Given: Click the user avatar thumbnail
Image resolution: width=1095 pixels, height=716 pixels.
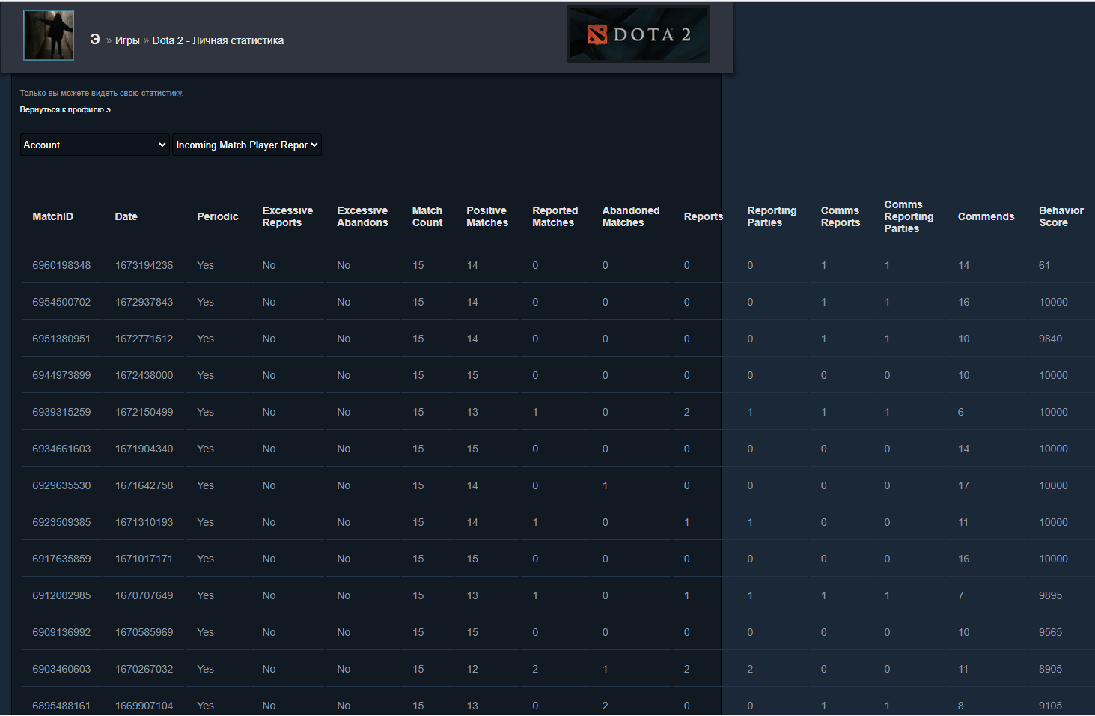Looking at the screenshot, I should [x=48, y=34].
